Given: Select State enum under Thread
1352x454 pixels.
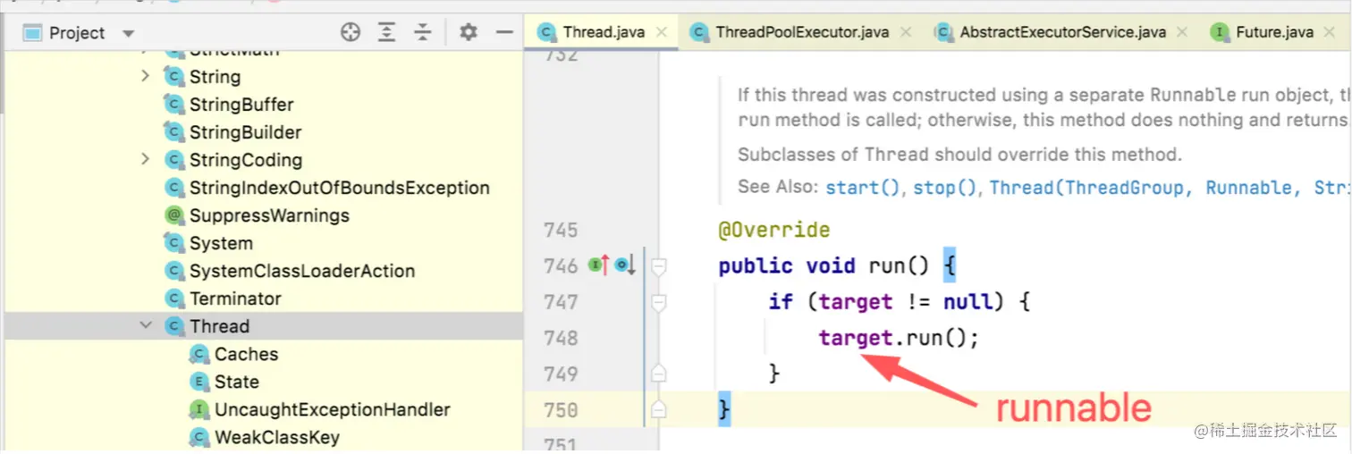Looking at the screenshot, I should click(x=237, y=382).
